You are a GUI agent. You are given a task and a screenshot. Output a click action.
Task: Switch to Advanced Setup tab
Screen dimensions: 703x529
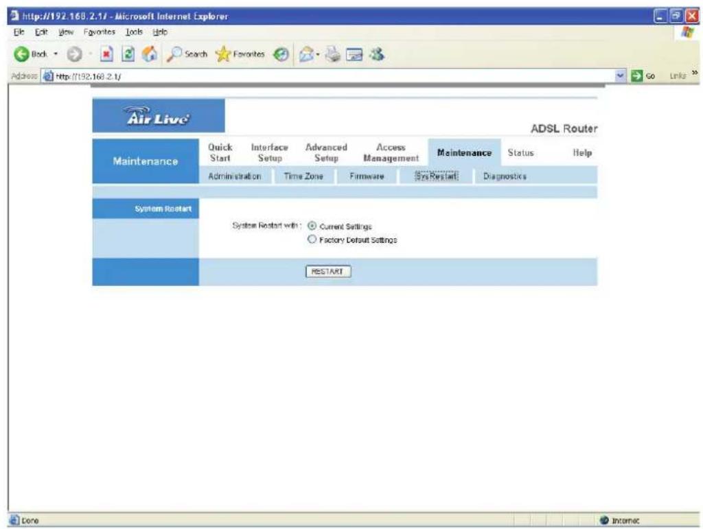pos(326,153)
